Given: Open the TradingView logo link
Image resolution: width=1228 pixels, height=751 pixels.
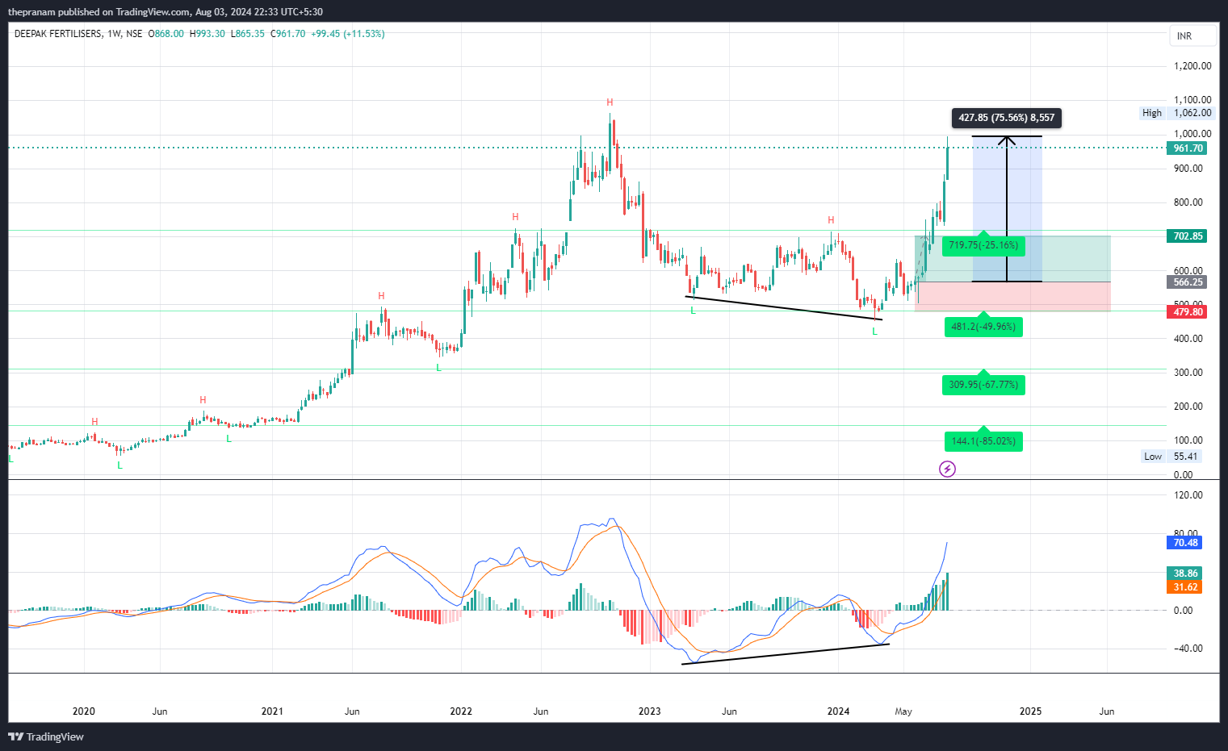Looking at the screenshot, I should tap(46, 736).
